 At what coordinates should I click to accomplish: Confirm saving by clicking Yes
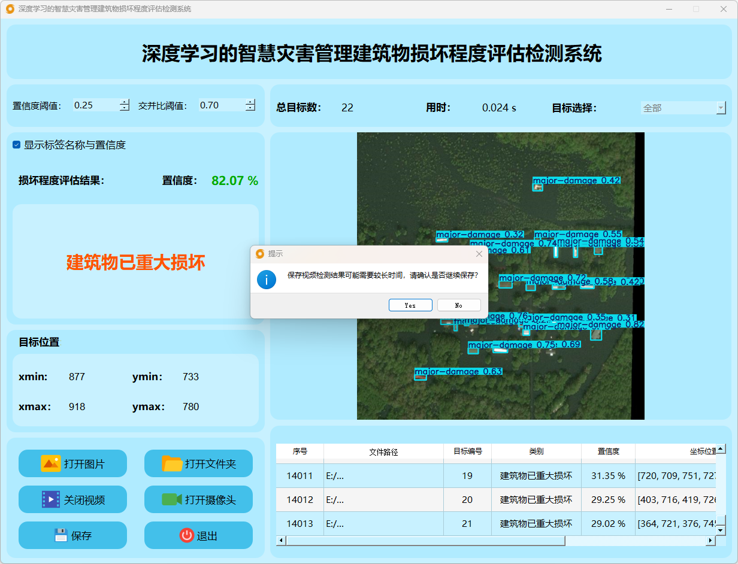pos(410,305)
